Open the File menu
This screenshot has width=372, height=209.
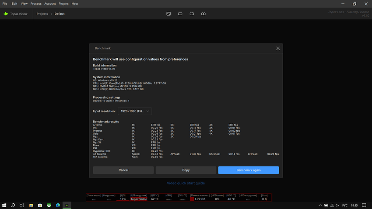tap(5, 3)
